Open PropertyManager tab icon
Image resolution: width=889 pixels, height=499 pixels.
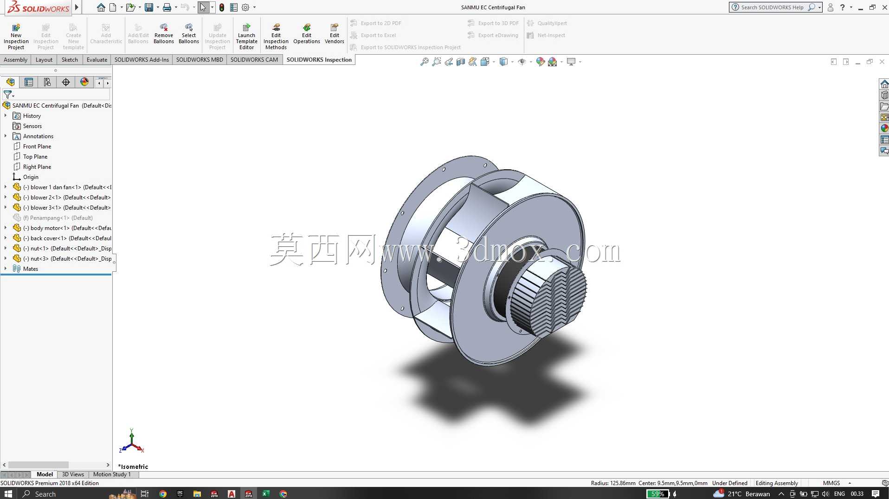(29, 83)
